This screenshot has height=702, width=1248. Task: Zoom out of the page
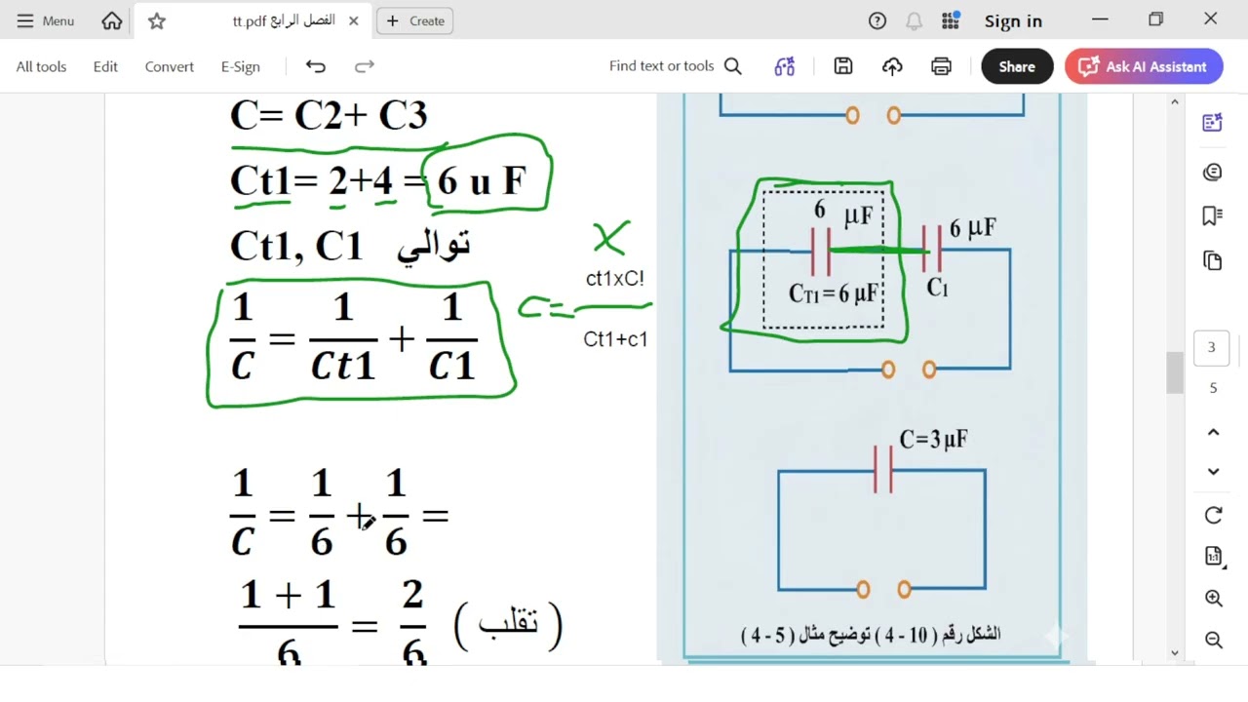coord(1213,640)
